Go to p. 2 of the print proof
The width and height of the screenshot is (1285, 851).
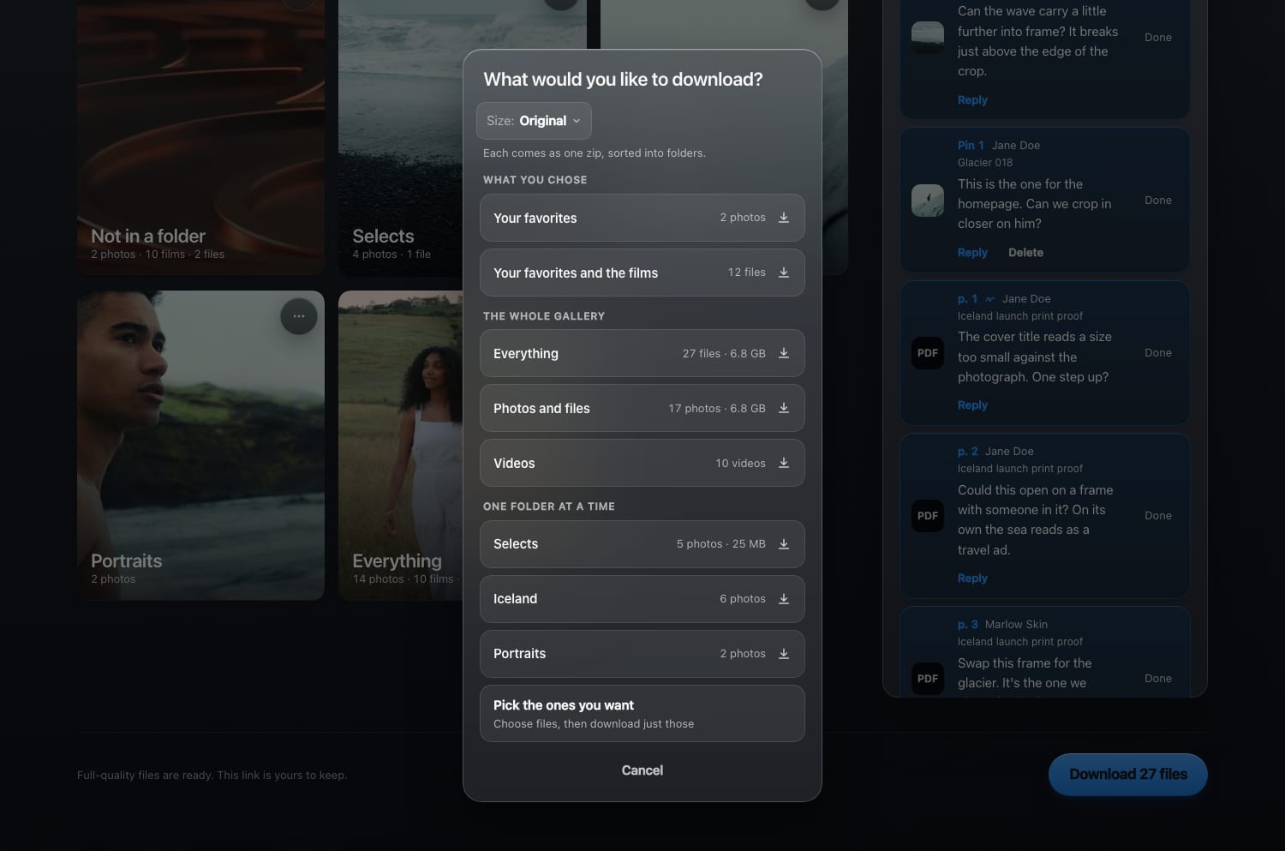point(968,452)
